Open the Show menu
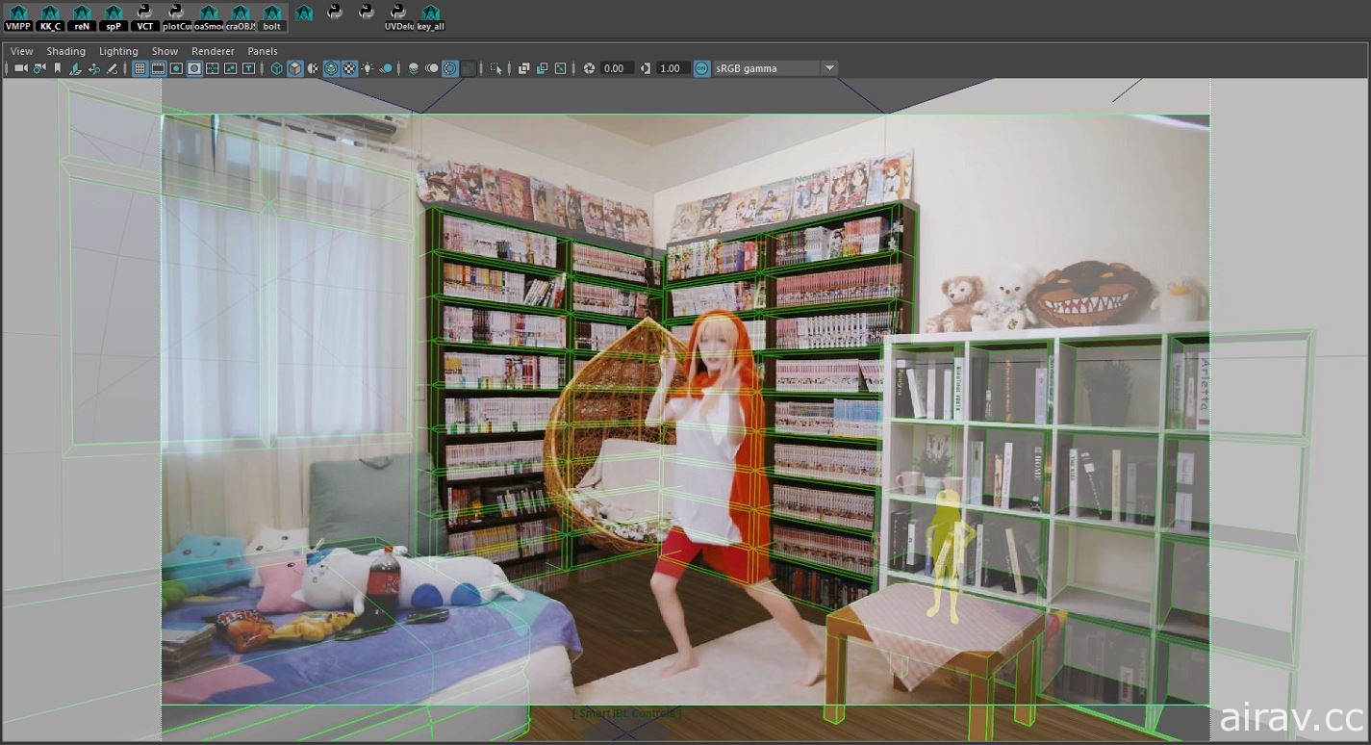Image resolution: width=1371 pixels, height=745 pixels. coord(165,51)
